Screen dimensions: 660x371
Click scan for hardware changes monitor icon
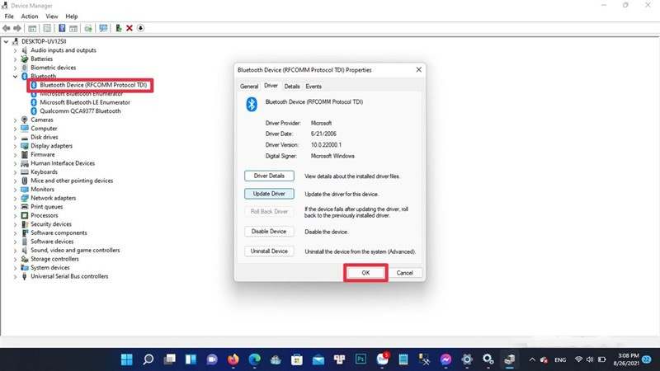[103, 27]
